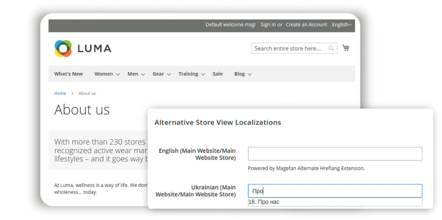This screenshot has height=220, width=442.
Task: Click the Create an Account link
Action: pyautogui.click(x=306, y=25)
